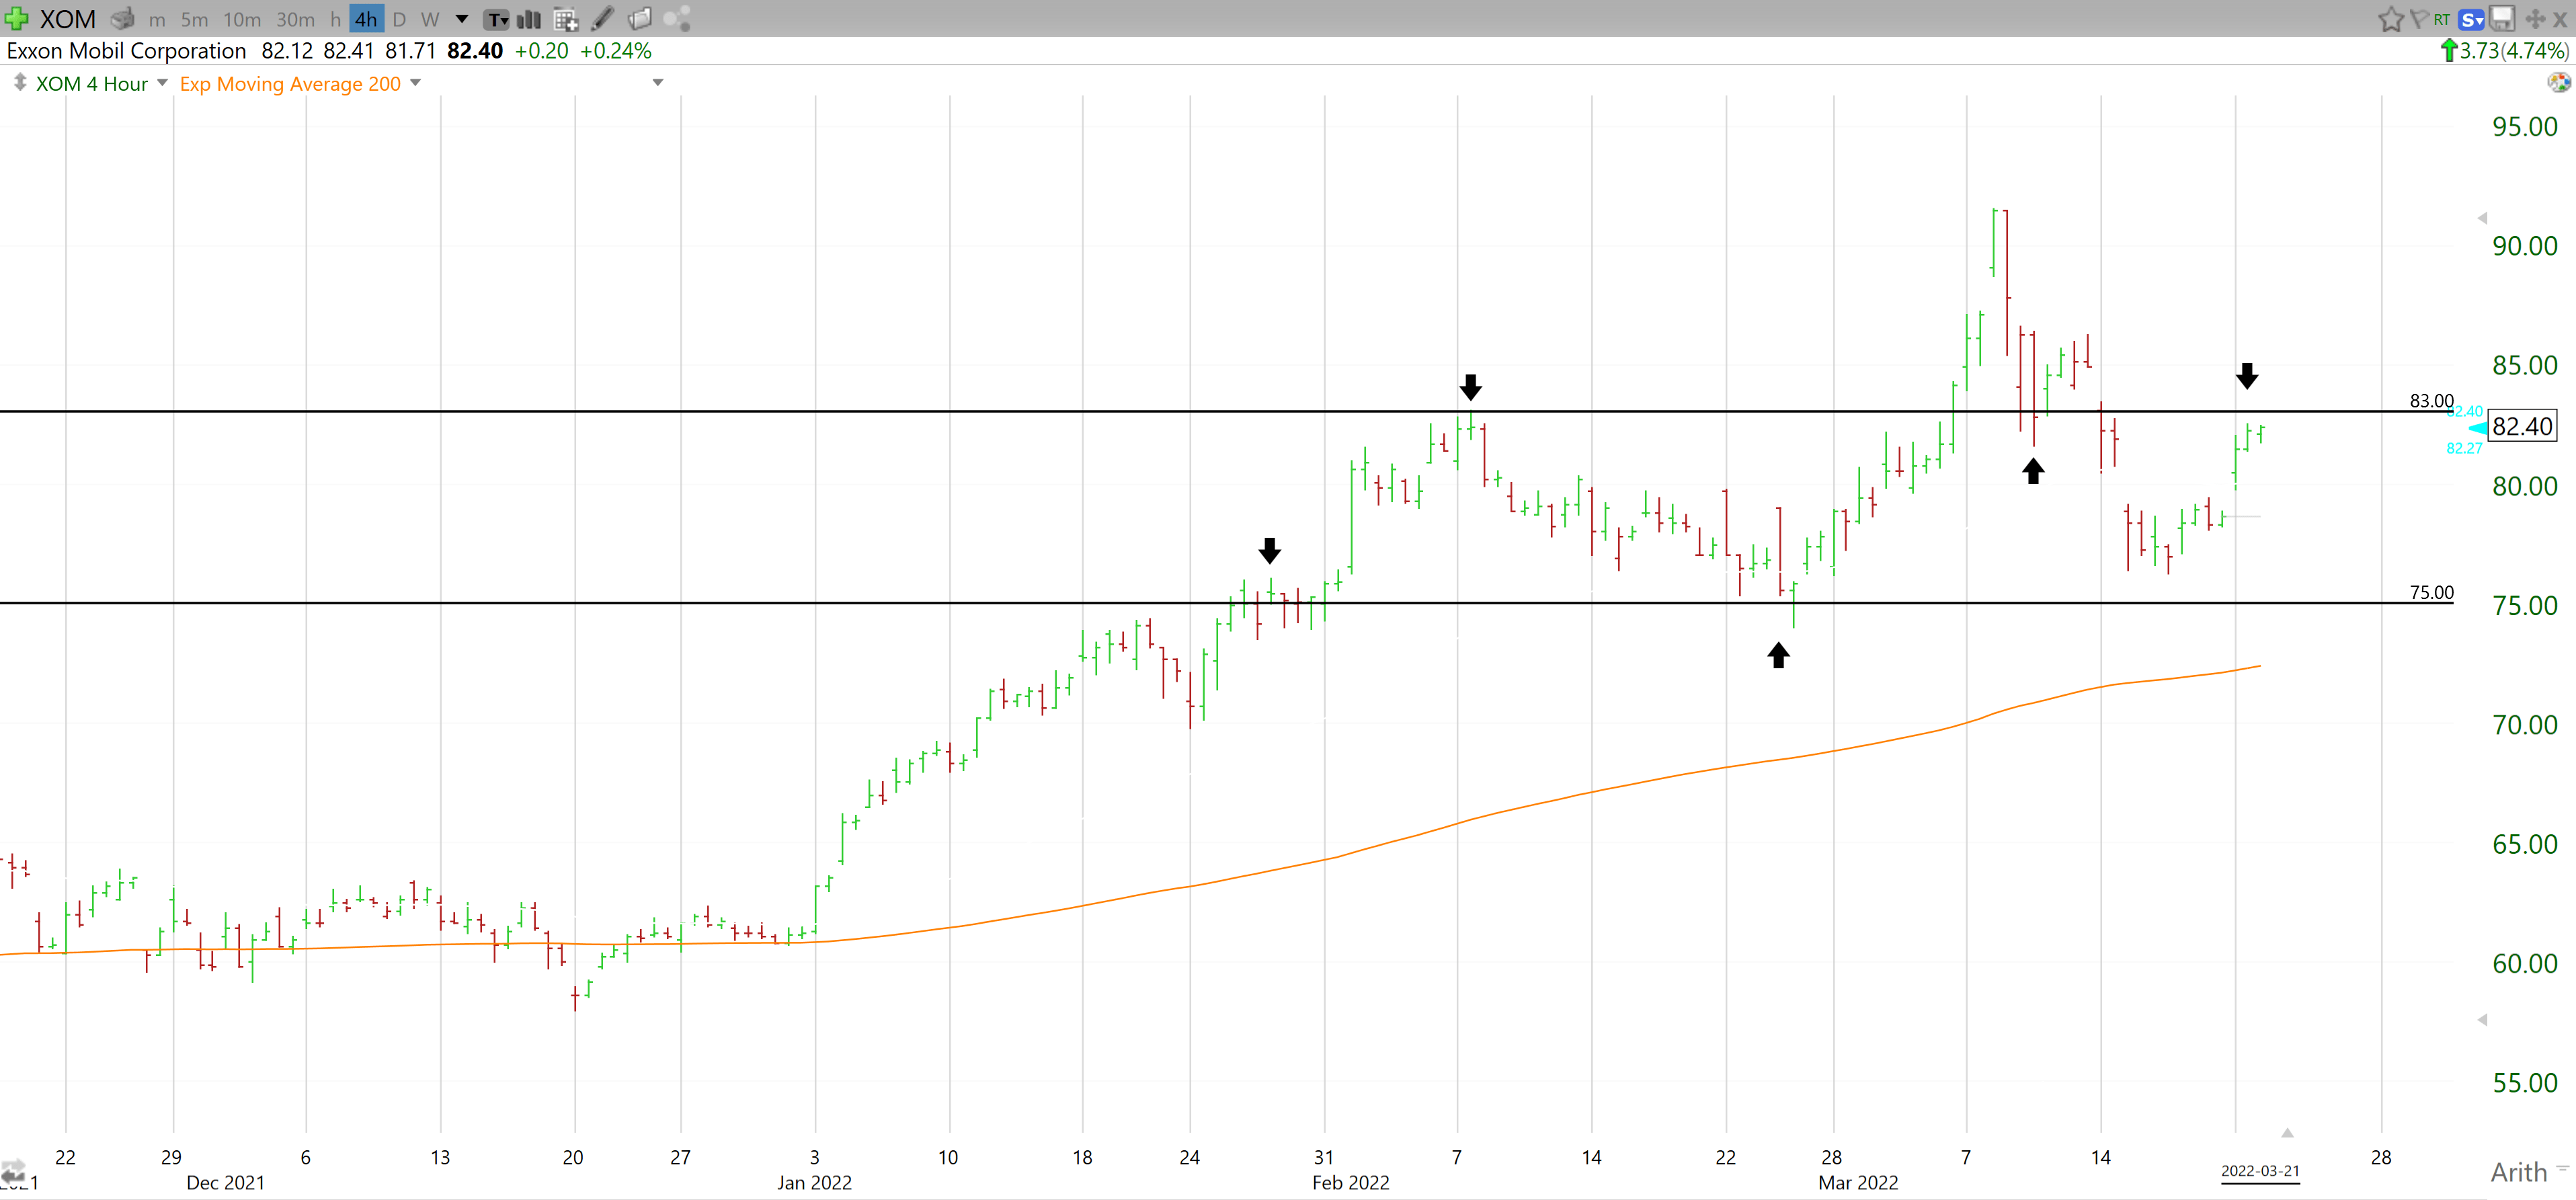
Task: Click the cyan last-price pointer marker
Action: pyautogui.click(x=2477, y=428)
